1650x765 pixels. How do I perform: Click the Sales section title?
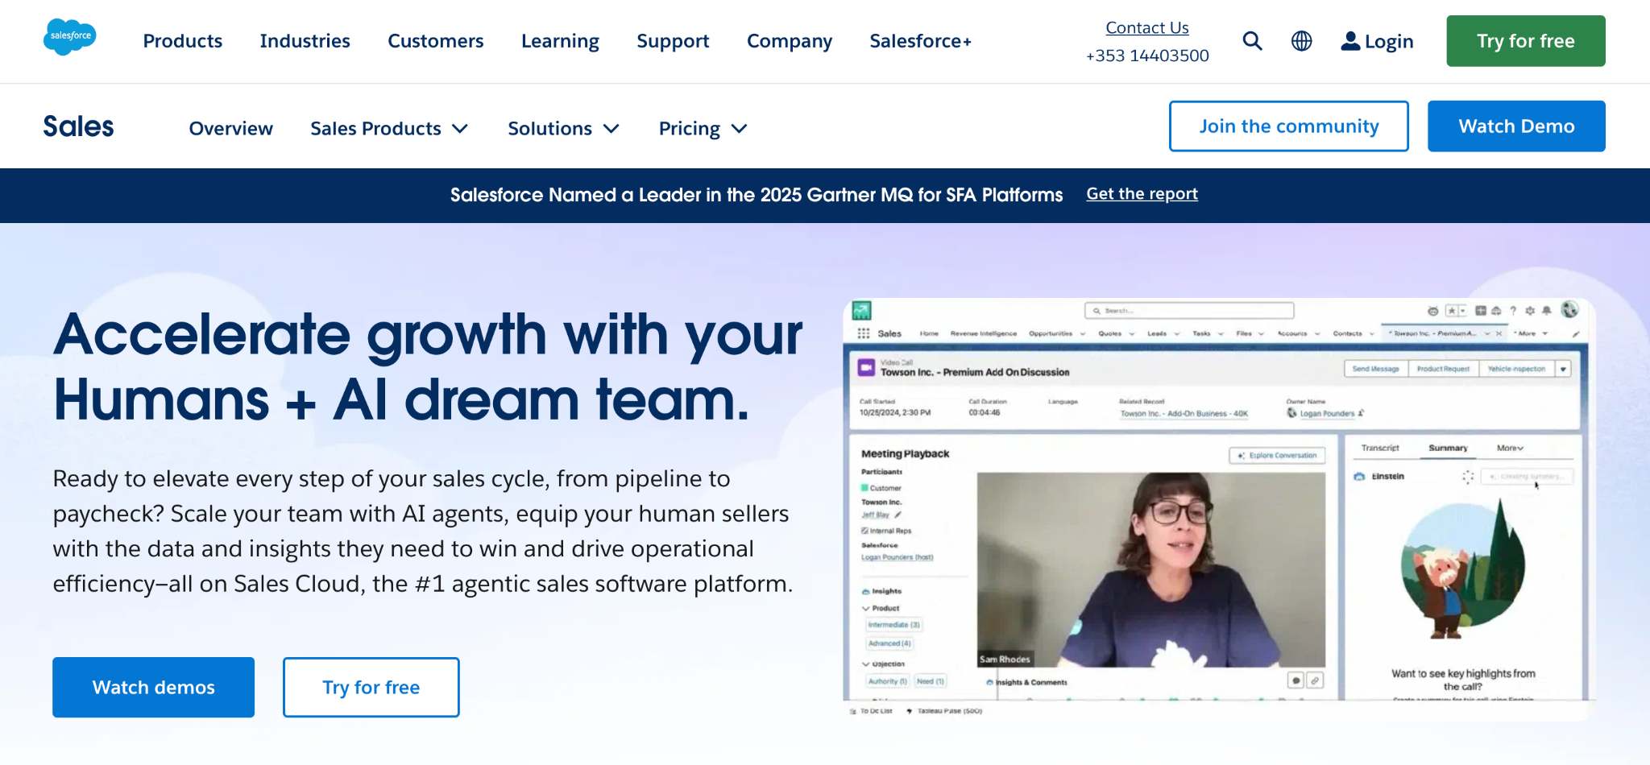point(78,126)
